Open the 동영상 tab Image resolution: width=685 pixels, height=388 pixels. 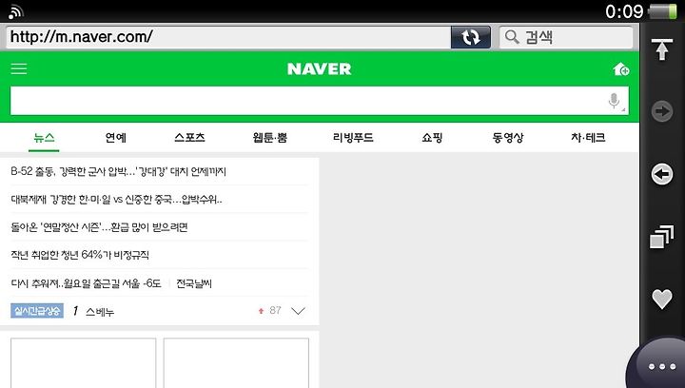tap(508, 138)
